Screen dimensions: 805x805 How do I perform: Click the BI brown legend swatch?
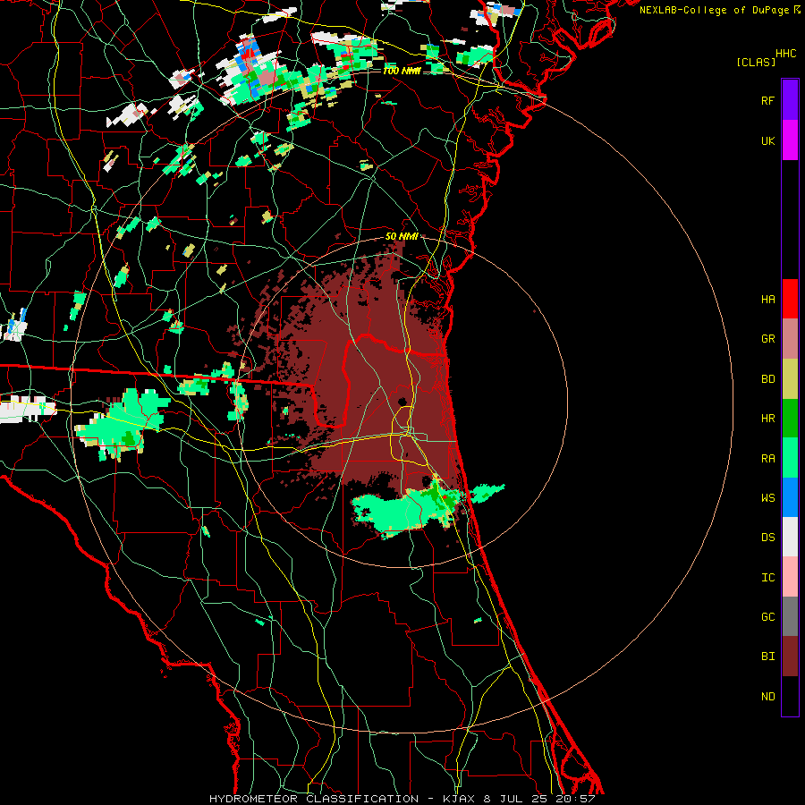[x=790, y=657]
